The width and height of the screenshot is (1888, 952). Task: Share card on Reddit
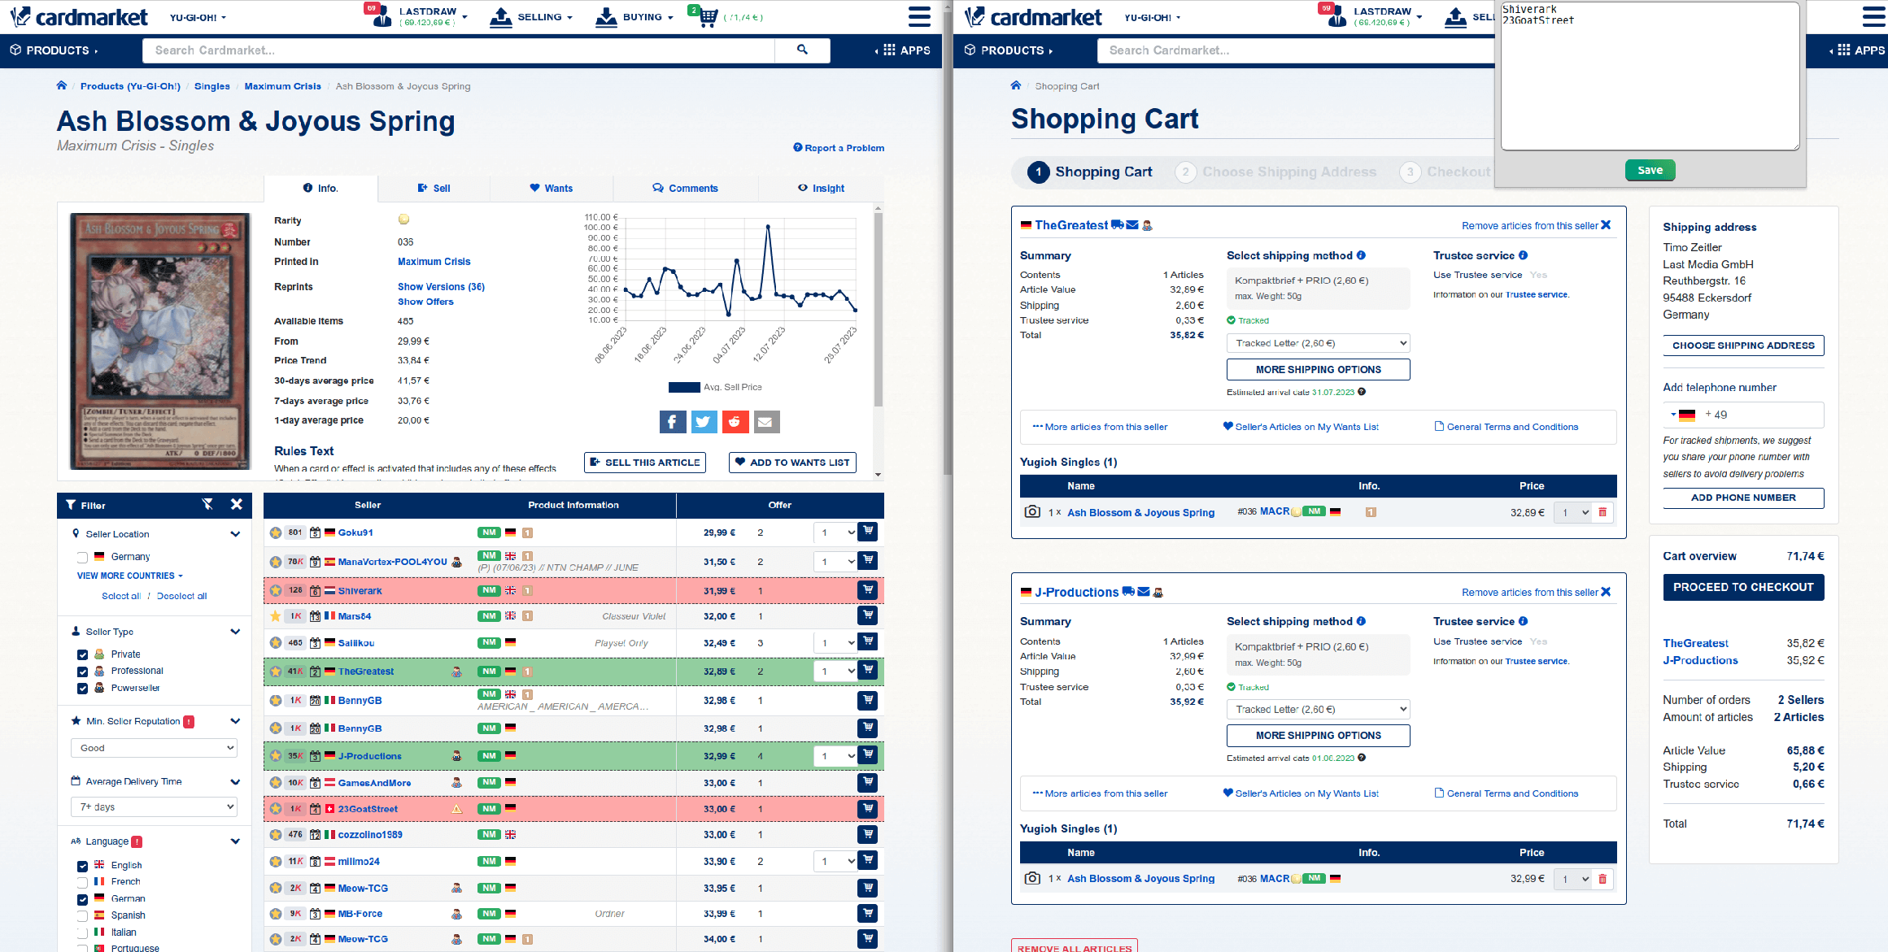click(735, 421)
